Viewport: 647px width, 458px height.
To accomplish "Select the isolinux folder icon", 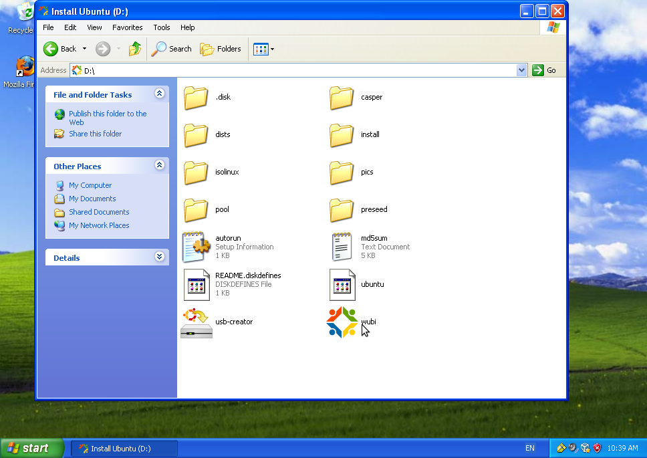I will pyautogui.click(x=196, y=173).
